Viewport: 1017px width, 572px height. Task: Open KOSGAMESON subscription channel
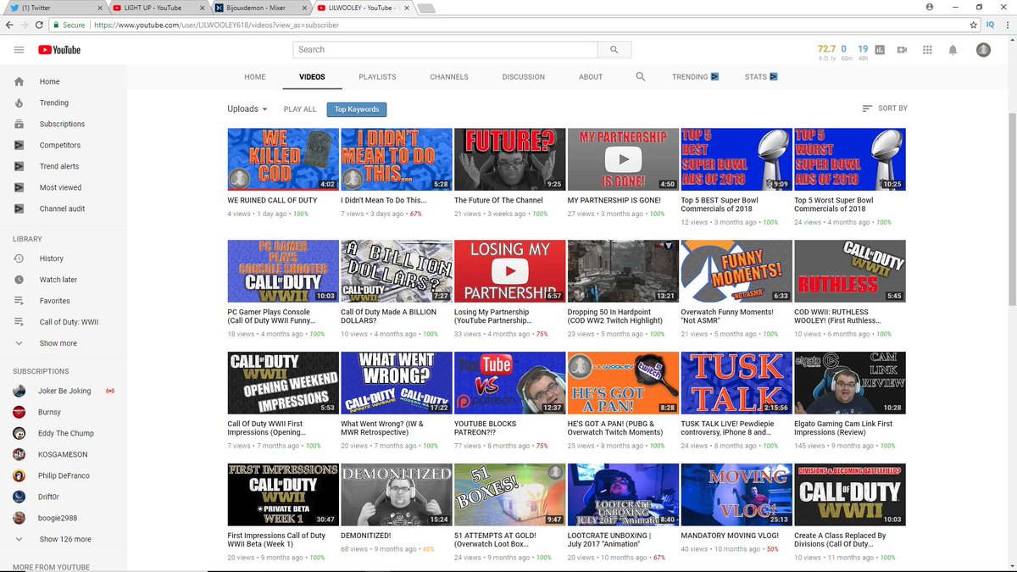point(64,454)
